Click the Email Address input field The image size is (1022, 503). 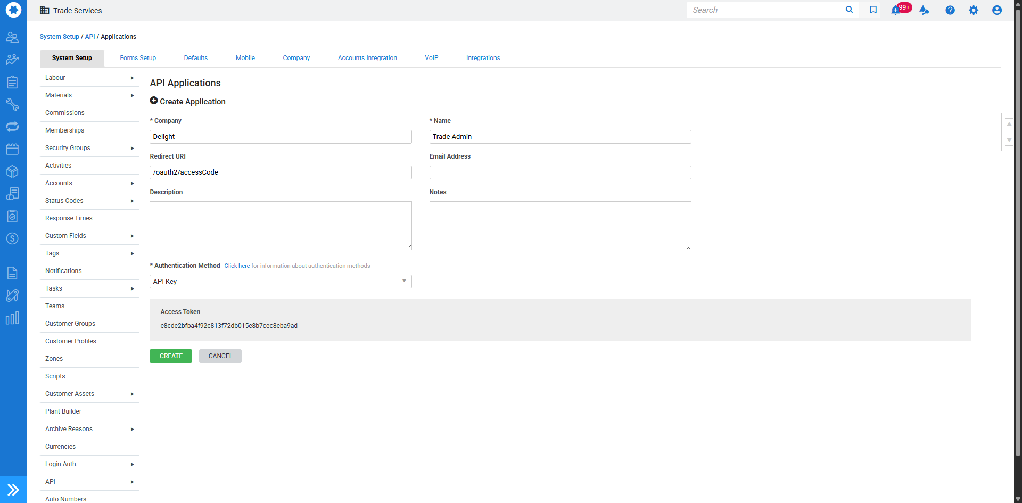point(560,172)
